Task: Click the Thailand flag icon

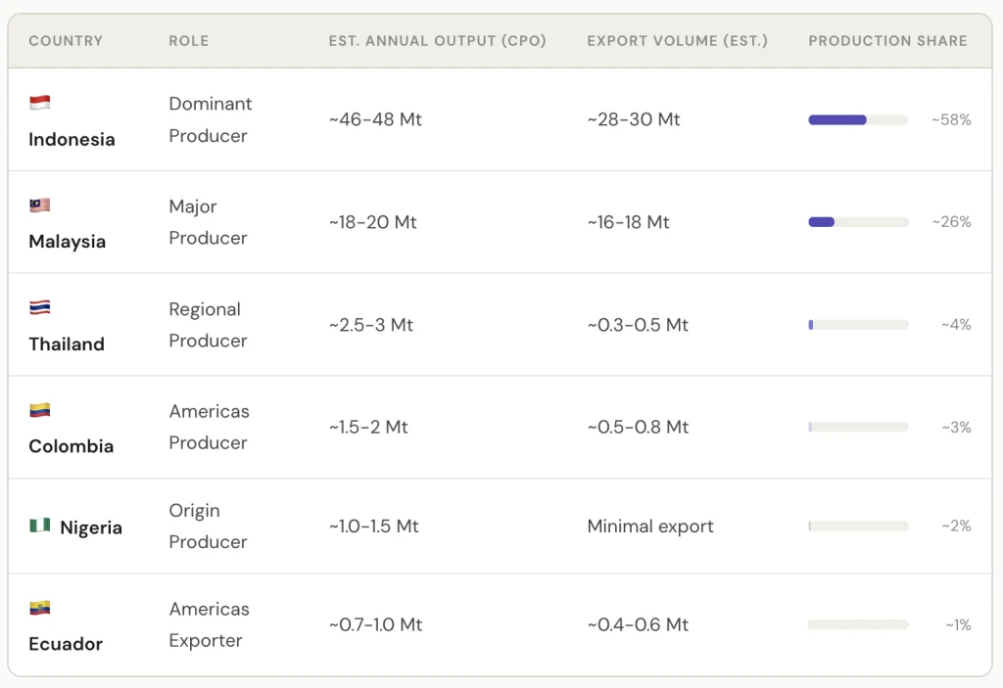Action: (x=39, y=307)
